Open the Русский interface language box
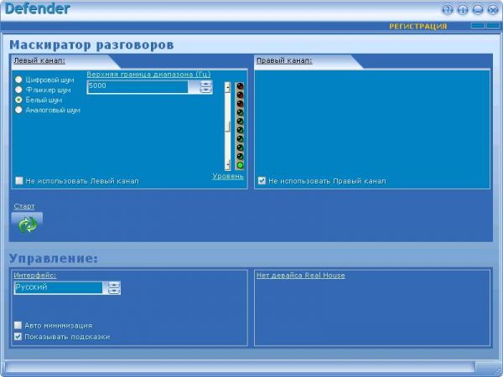This screenshot has height=377, width=503. coord(59,287)
